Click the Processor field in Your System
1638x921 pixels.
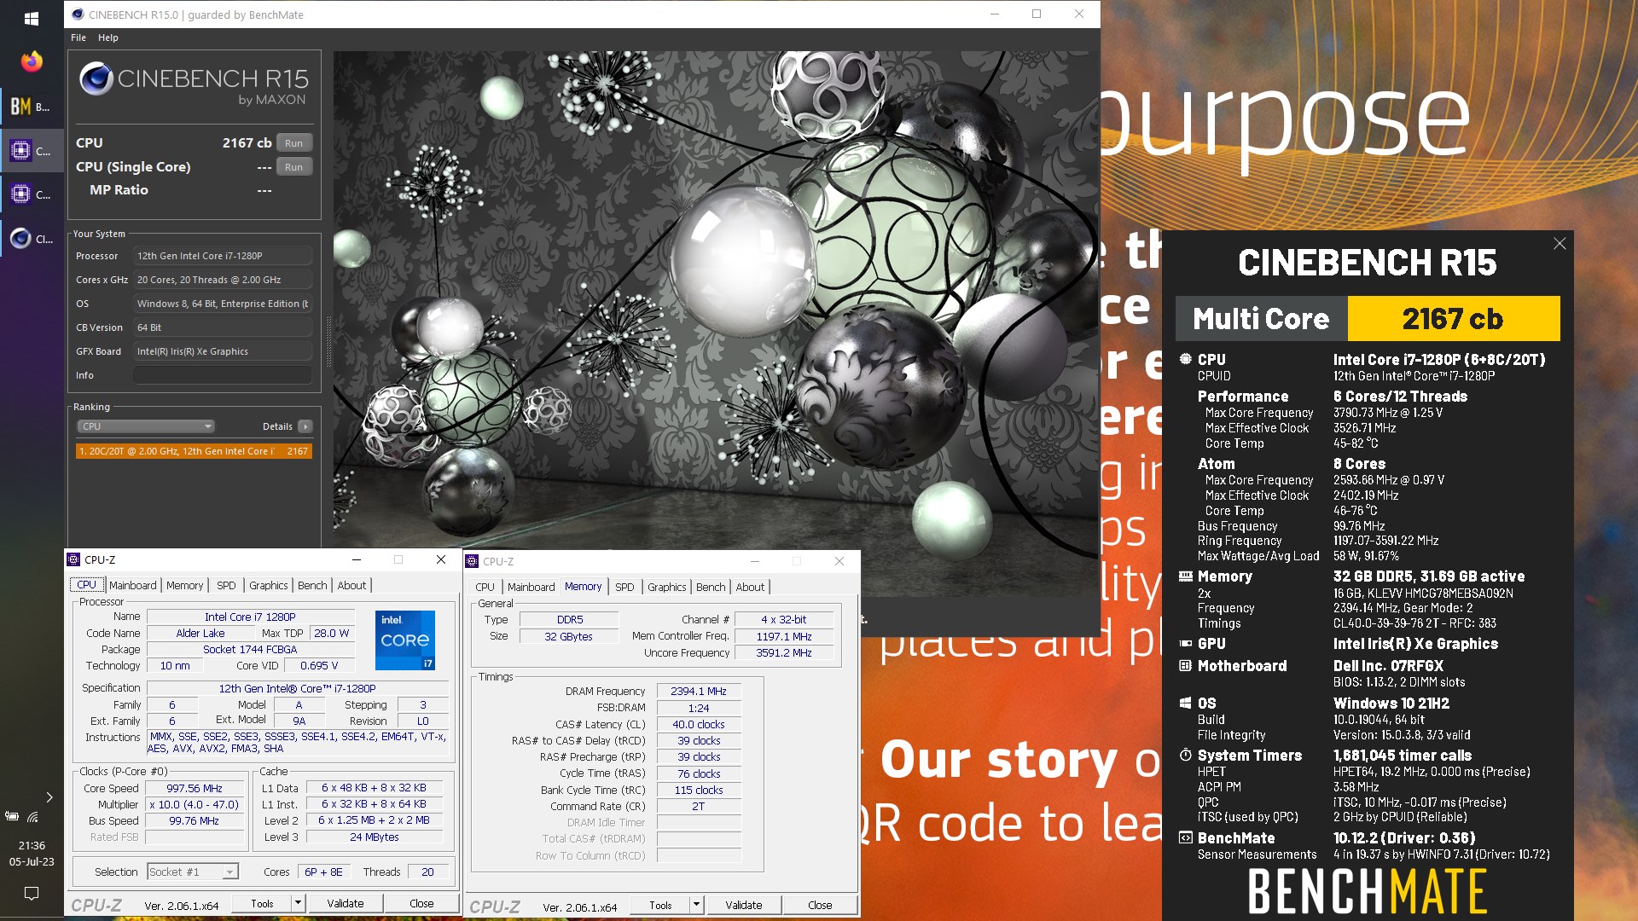pyautogui.click(x=222, y=256)
